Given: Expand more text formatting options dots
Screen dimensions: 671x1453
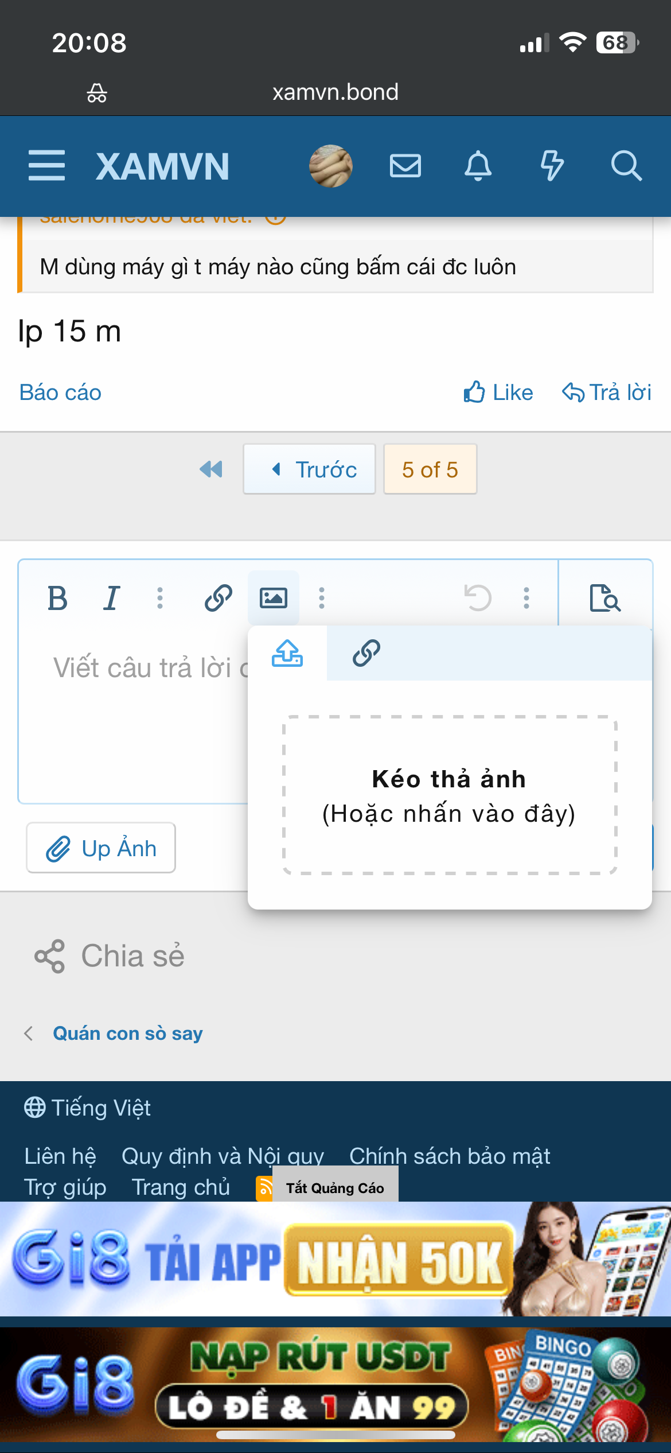Looking at the screenshot, I should coord(160,598).
